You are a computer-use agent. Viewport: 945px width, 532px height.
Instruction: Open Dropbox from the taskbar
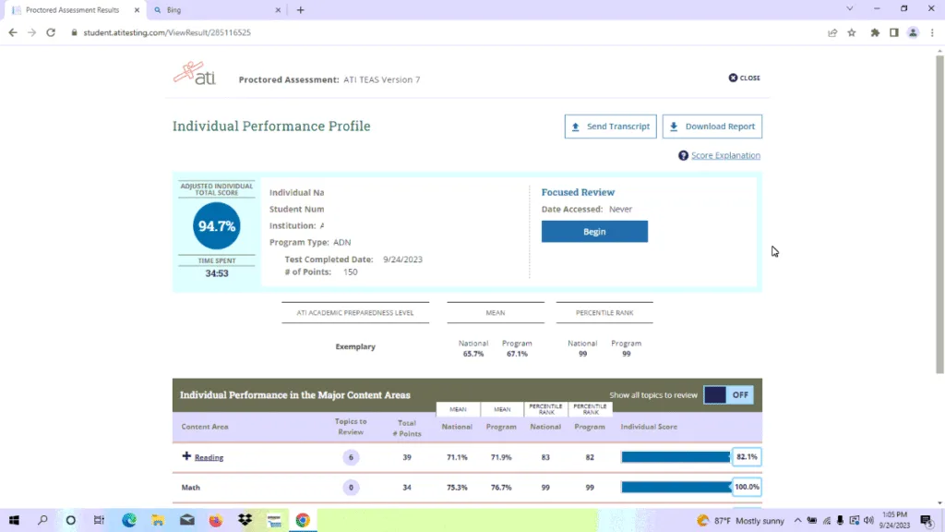[245, 520]
